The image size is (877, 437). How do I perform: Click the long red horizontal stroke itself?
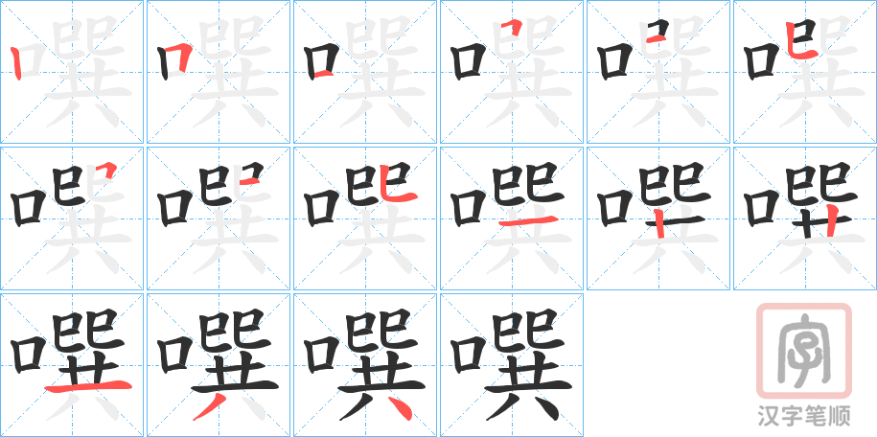point(88,386)
